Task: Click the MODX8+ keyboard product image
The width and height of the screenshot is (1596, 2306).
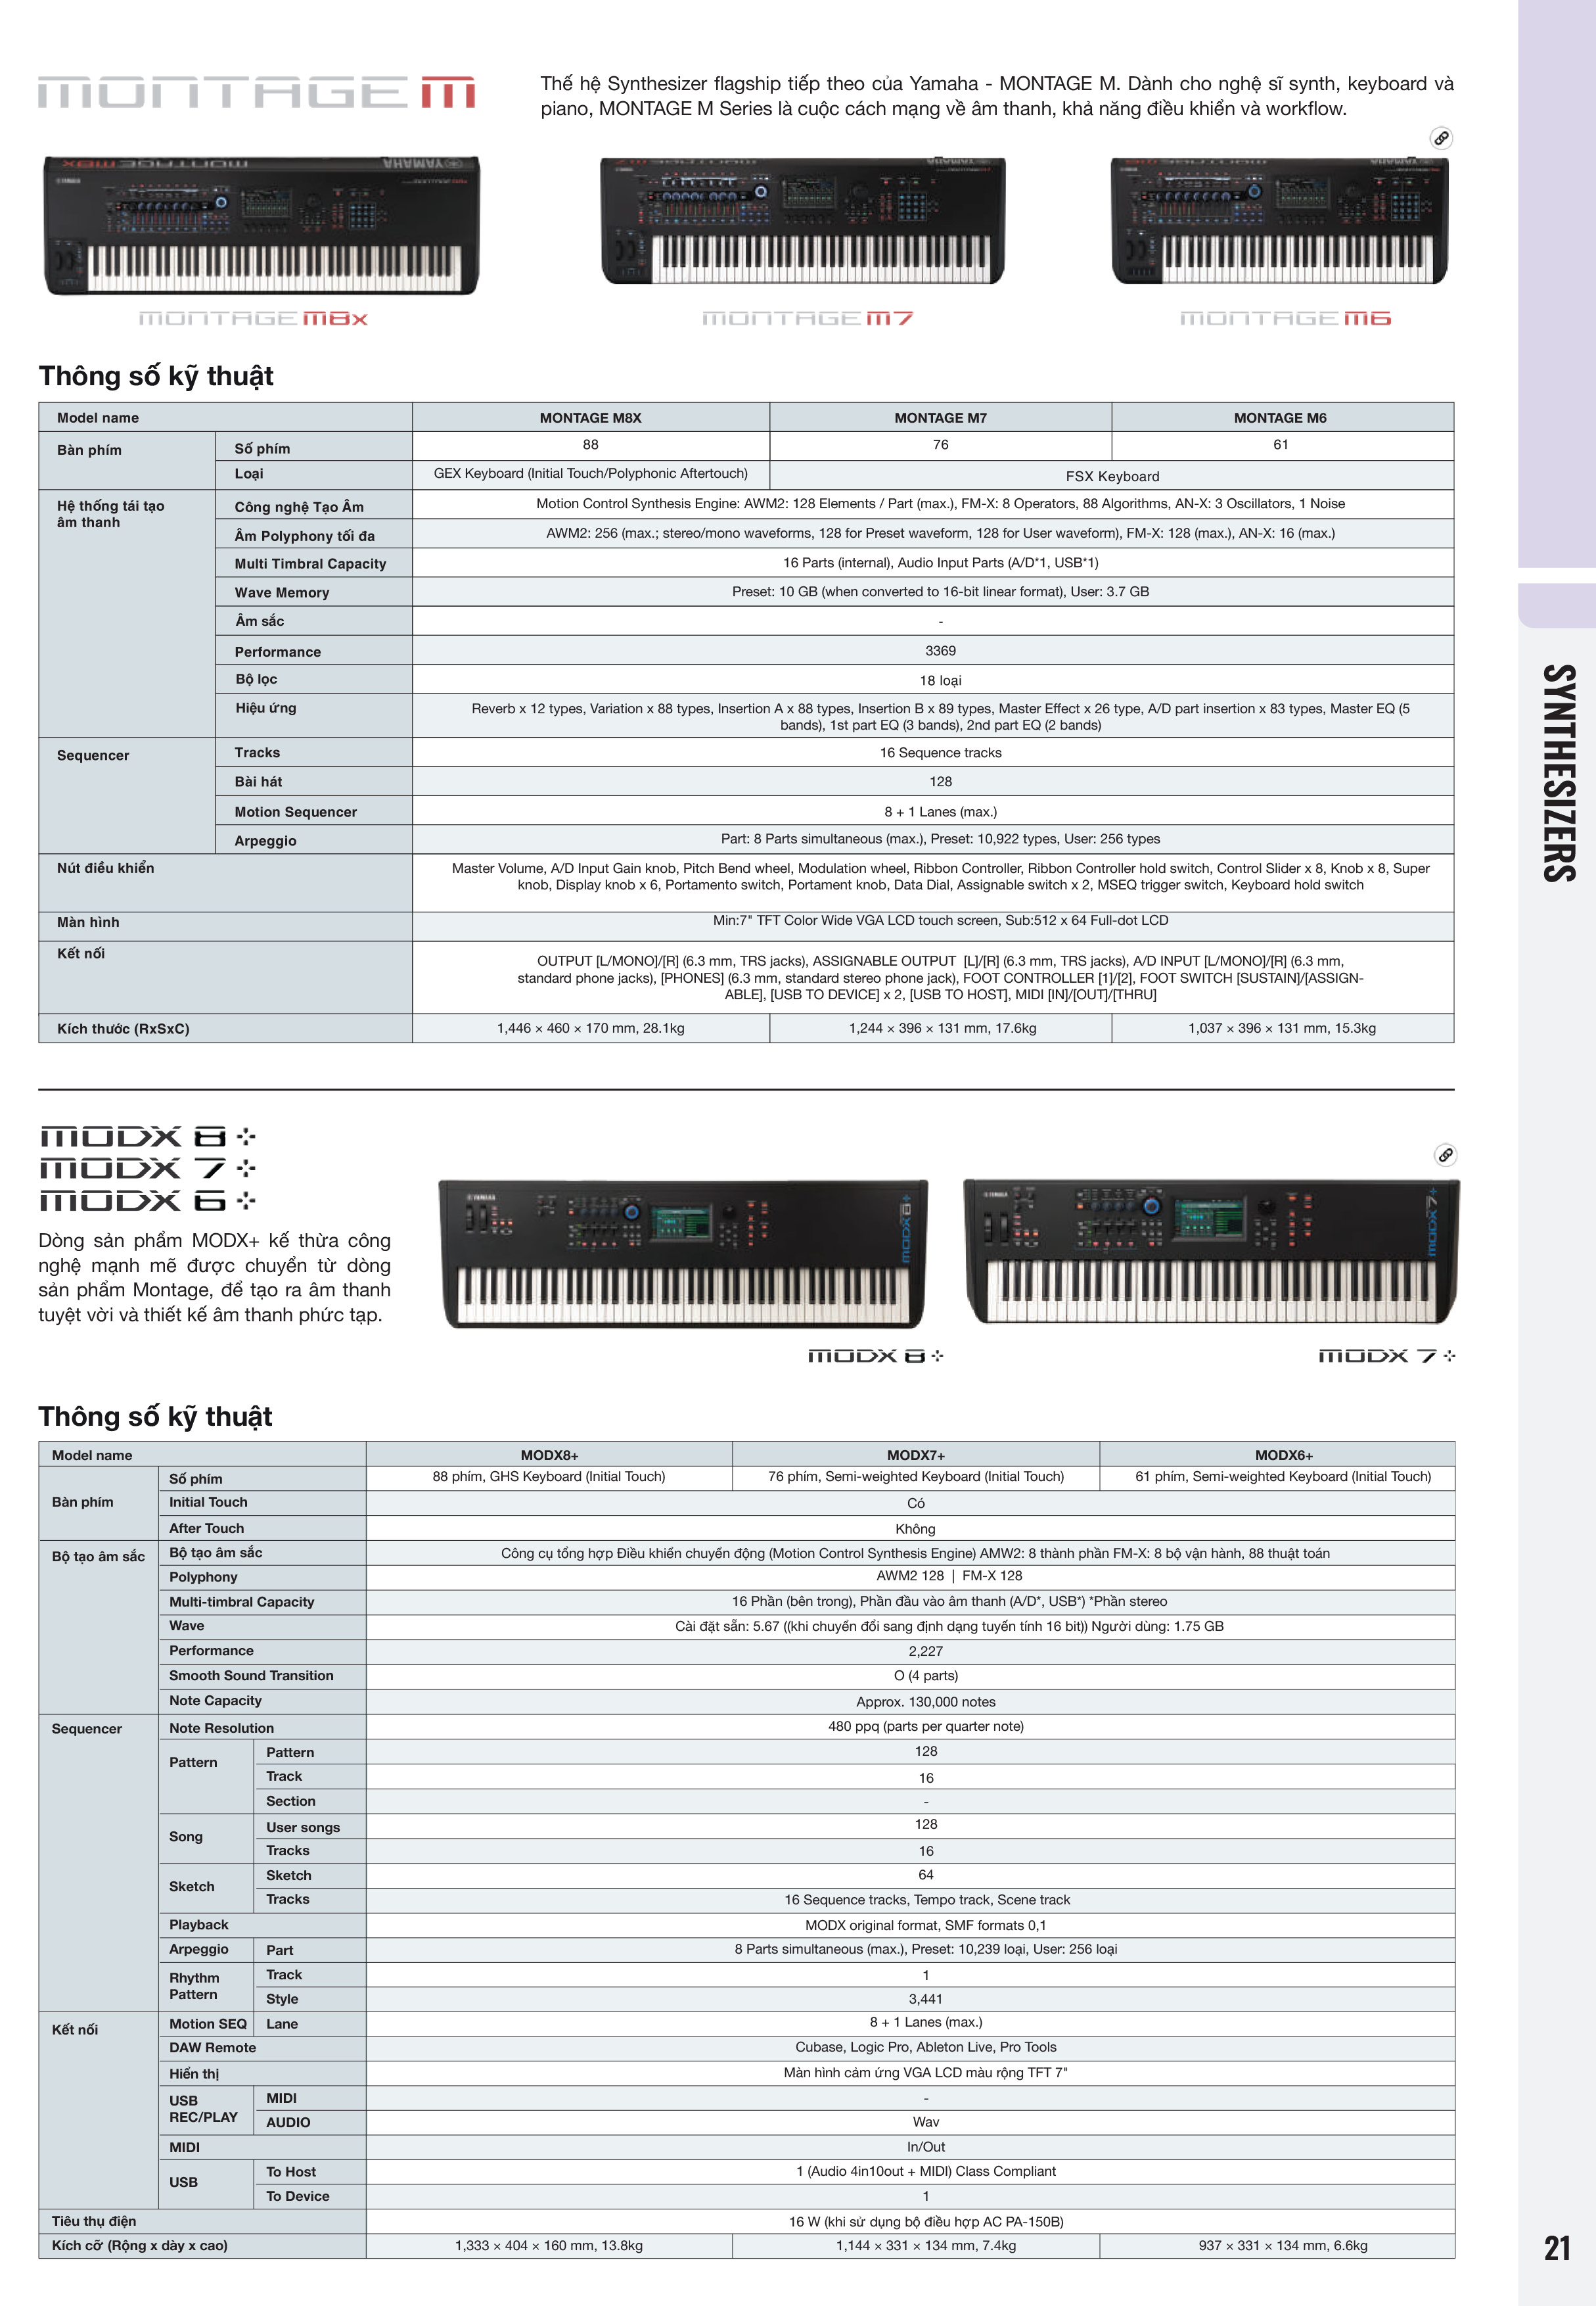Action: point(683,1254)
